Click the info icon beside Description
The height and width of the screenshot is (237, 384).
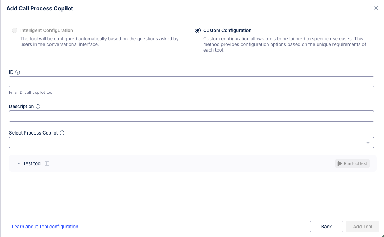[38, 106]
